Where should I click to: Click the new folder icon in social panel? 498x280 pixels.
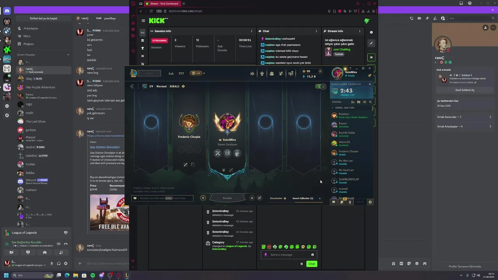coord(359,102)
